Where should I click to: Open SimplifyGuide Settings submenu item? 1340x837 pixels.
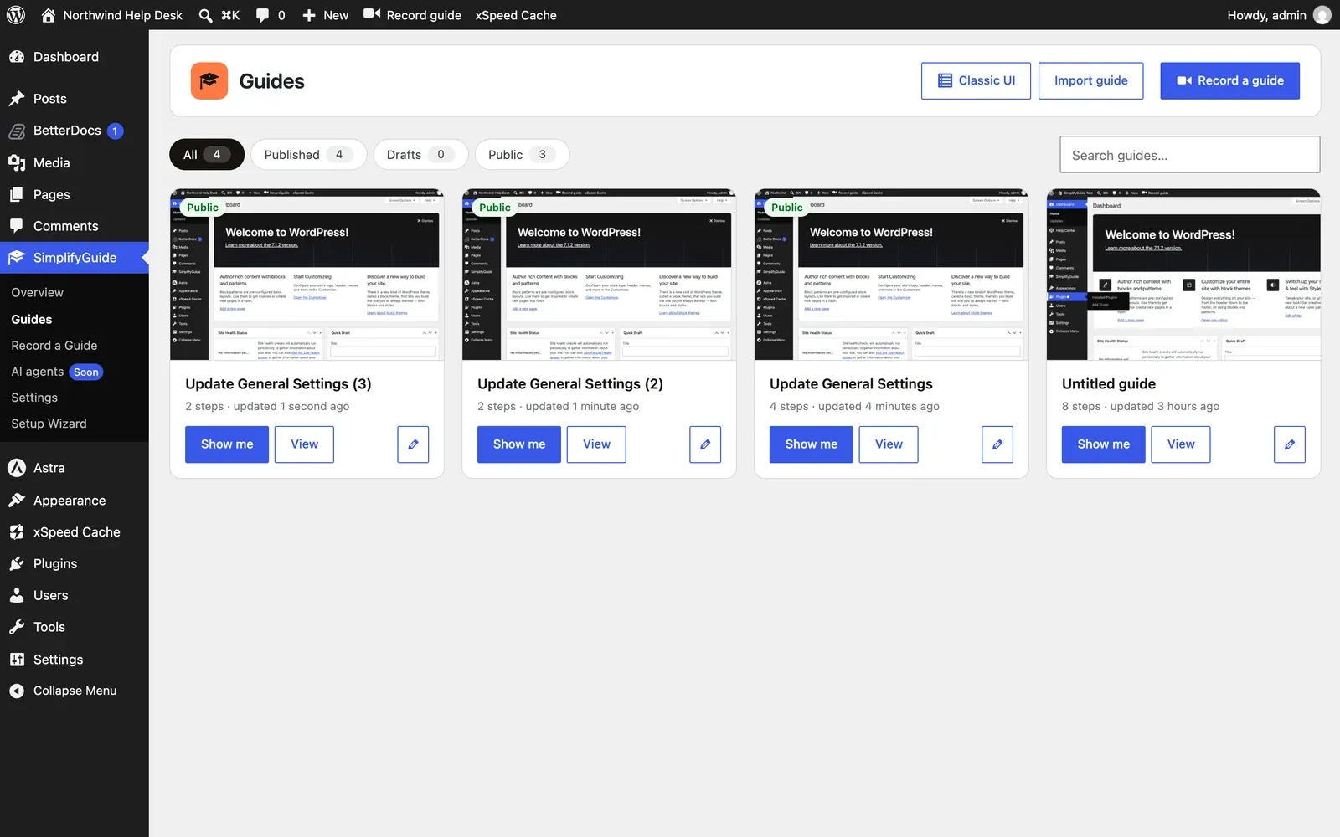pos(34,398)
